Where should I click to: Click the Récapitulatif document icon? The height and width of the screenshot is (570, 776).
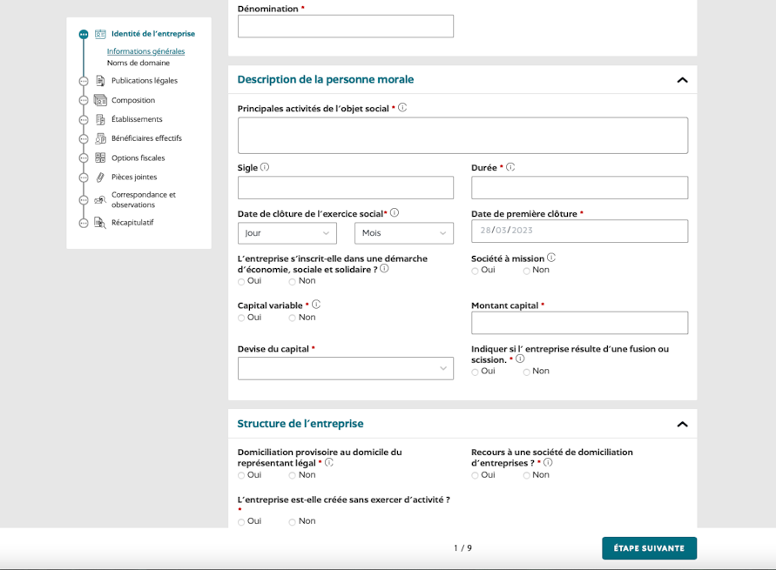100,223
